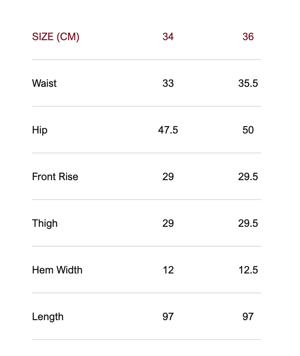Click the Length row label
This screenshot has height=356, width=300.
pyautogui.click(x=48, y=317)
